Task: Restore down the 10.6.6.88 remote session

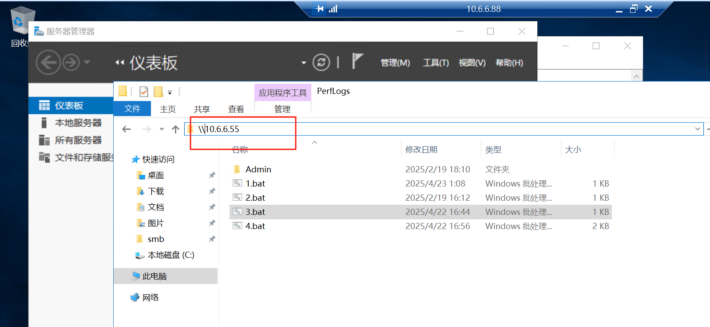Action: 634,9
